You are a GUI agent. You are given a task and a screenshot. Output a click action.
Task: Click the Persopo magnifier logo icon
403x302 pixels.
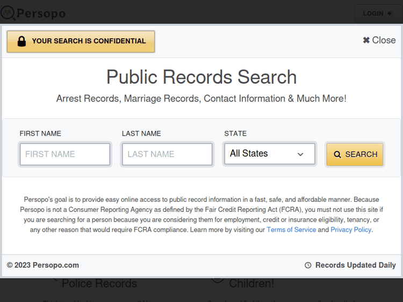pos(8,13)
